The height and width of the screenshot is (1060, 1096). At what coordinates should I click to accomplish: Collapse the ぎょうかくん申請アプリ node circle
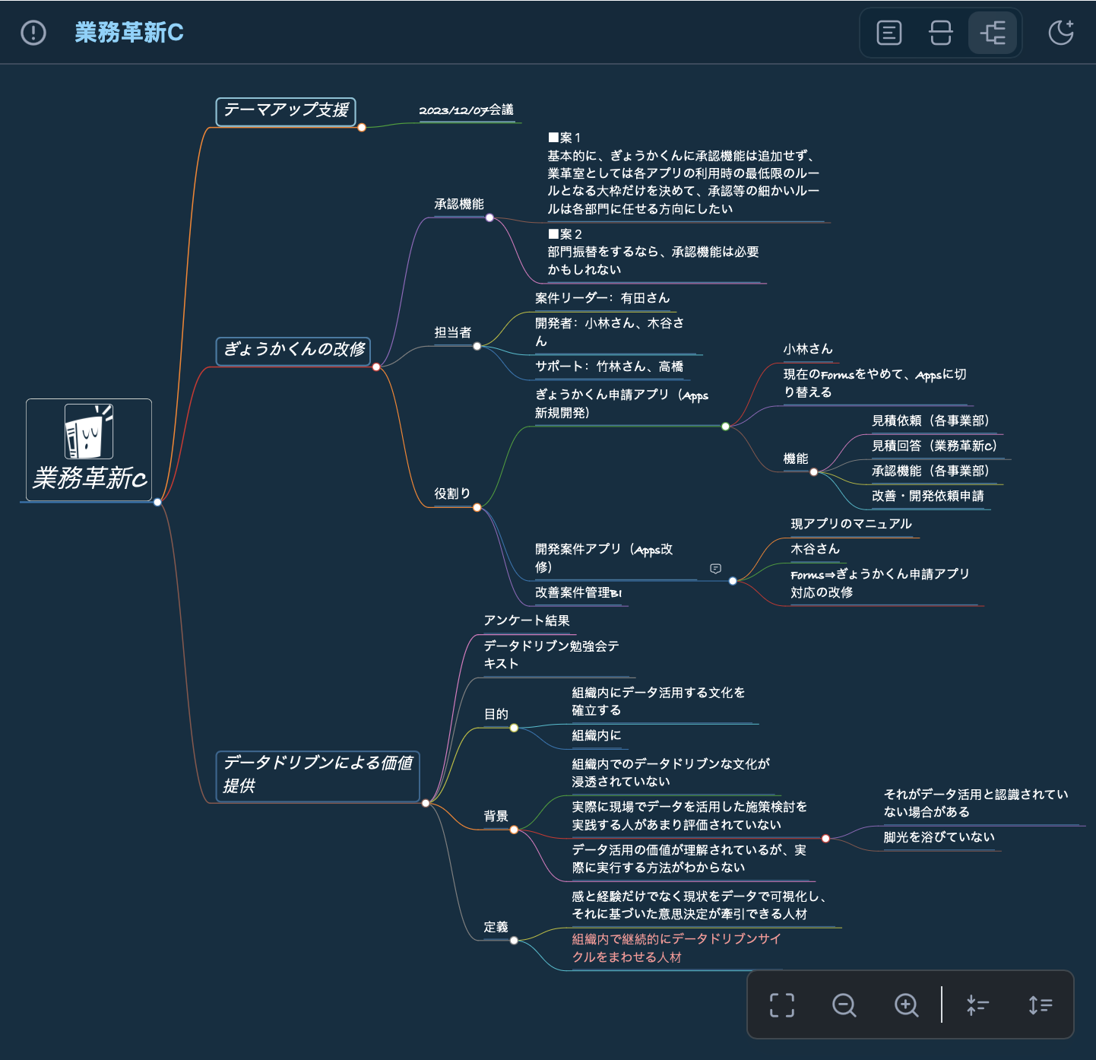[725, 427]
